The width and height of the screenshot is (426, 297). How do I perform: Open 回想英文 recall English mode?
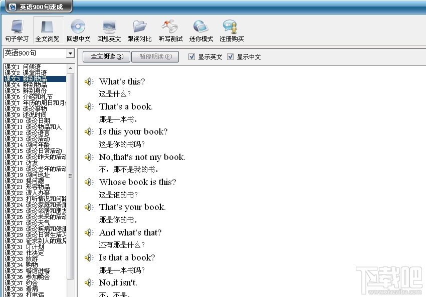pos(109,30)
